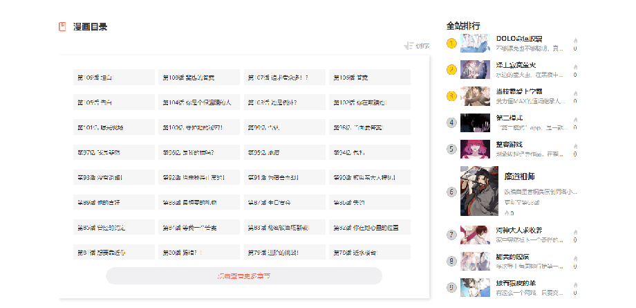The width and height of the screenshot is (636, 308).
Task: Open the 河神大人求收养 cover thumbnail
Action: click(x=476, y=235)
